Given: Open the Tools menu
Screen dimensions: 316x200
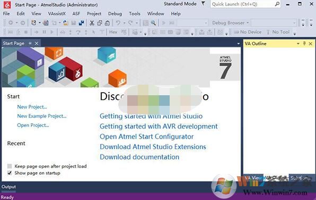Looking at the screenshot, I should pyautogui.click(x=135, y=14).
